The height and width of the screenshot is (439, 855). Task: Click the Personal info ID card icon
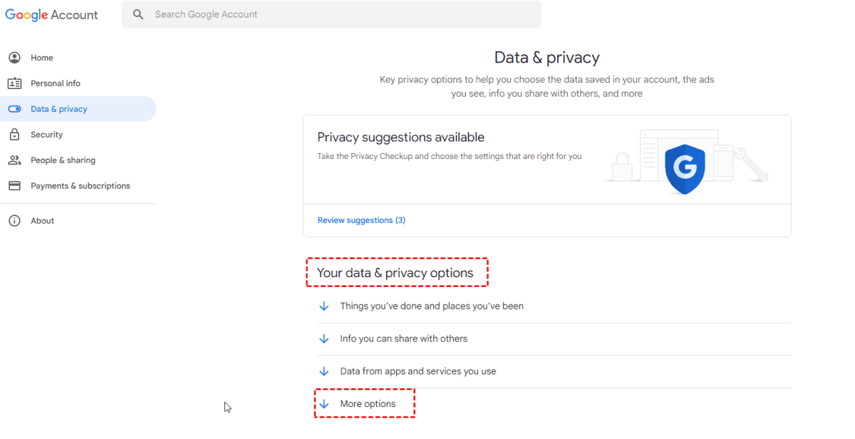(x=14, y=83)
